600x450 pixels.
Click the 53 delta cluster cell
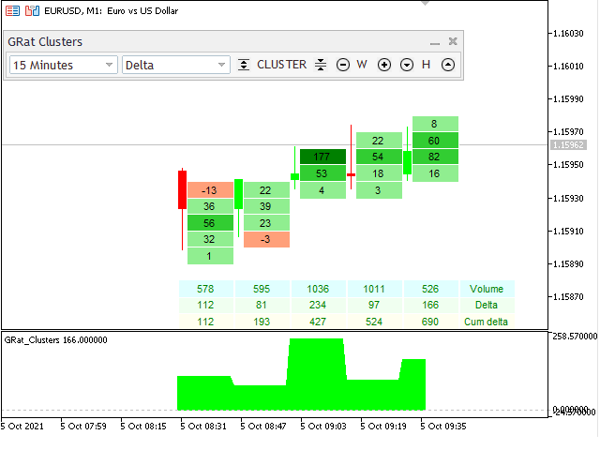[322, 173]
